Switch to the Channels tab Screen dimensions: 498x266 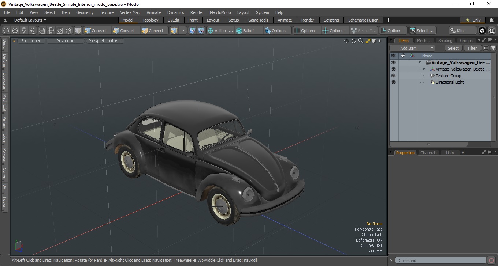(428, 153)
